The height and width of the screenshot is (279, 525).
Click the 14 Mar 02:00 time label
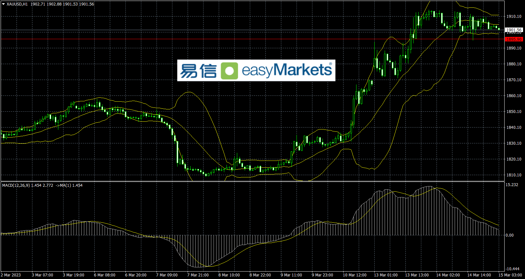pyautogui.click(x=448, y=275)
